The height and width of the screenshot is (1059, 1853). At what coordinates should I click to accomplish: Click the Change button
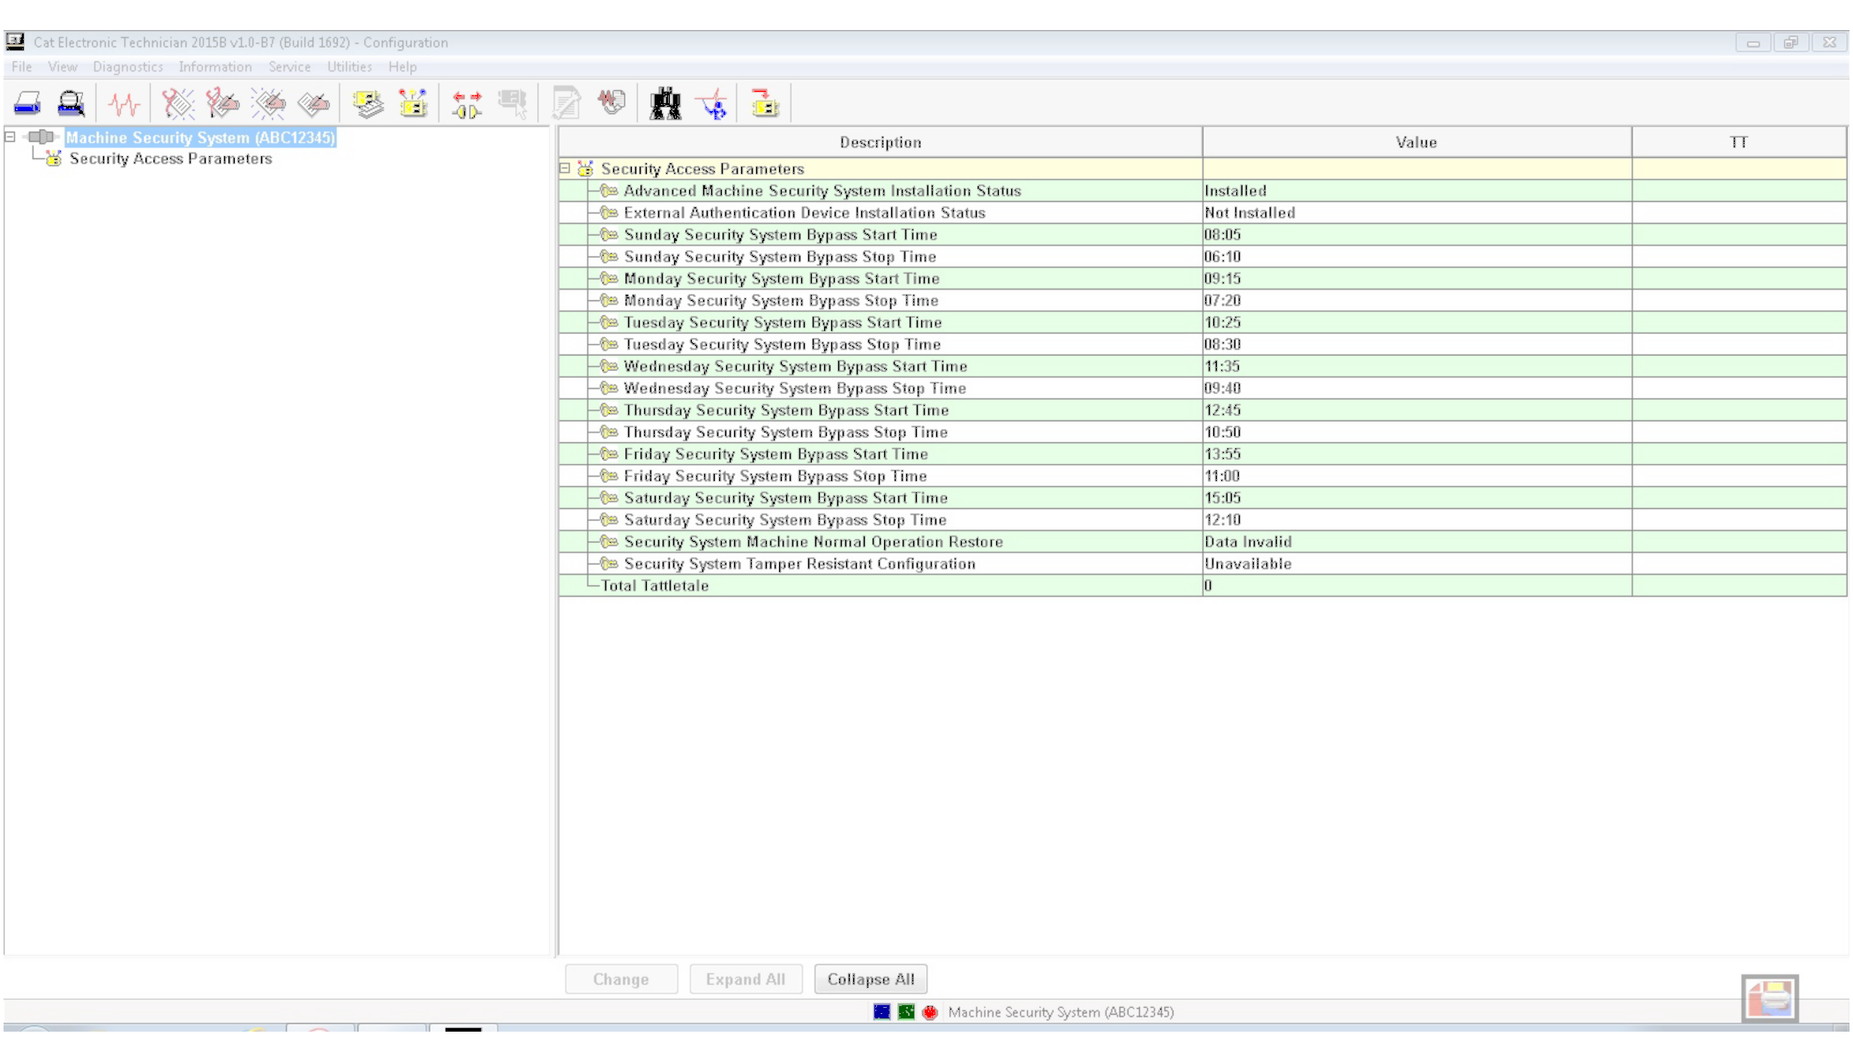(621, 980)
